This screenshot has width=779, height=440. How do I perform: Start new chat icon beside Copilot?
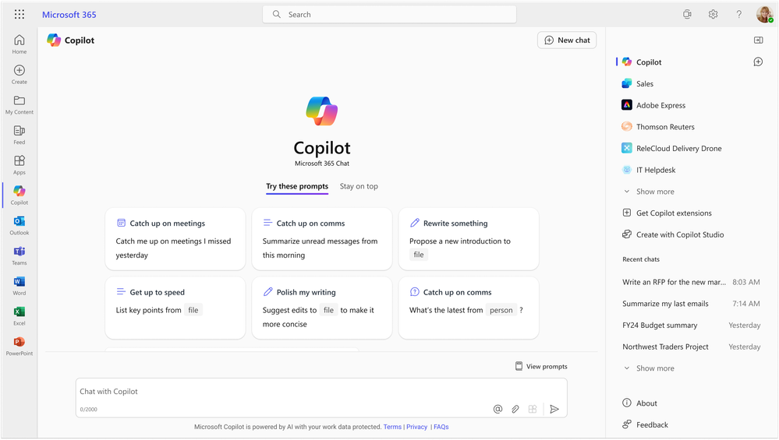tap(758, 62)
